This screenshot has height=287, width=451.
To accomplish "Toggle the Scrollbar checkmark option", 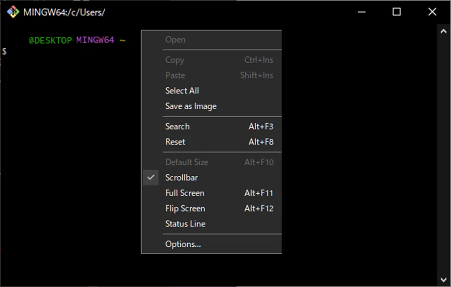I will [x=212, y=178].
